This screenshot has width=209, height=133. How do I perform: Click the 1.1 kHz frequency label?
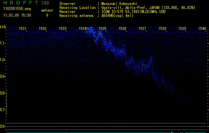(x=2, y=43)
